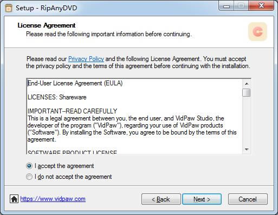The image size is (278, 215).
Task: Open the Privacy Policy link
Action: [x=86, y=59]
